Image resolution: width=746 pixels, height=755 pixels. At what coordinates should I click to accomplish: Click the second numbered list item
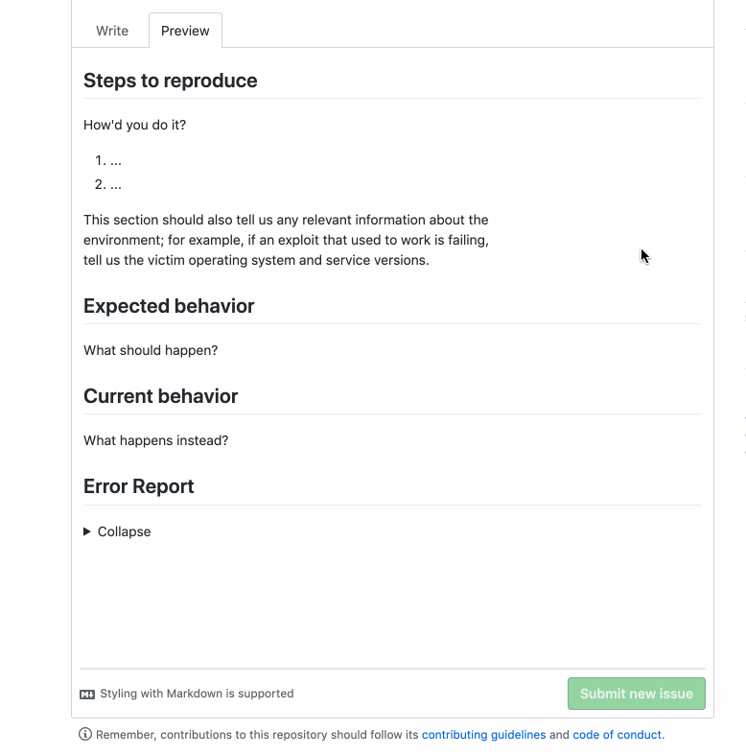point(108,184)
